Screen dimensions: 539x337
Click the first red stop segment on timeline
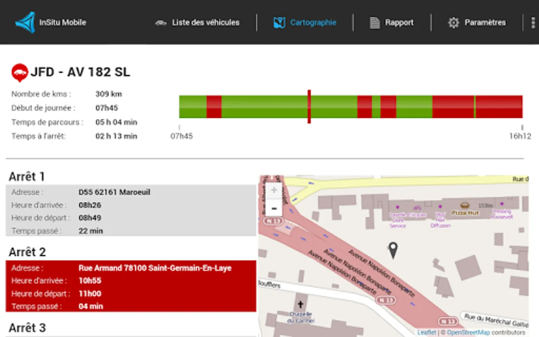click(214, 107)
